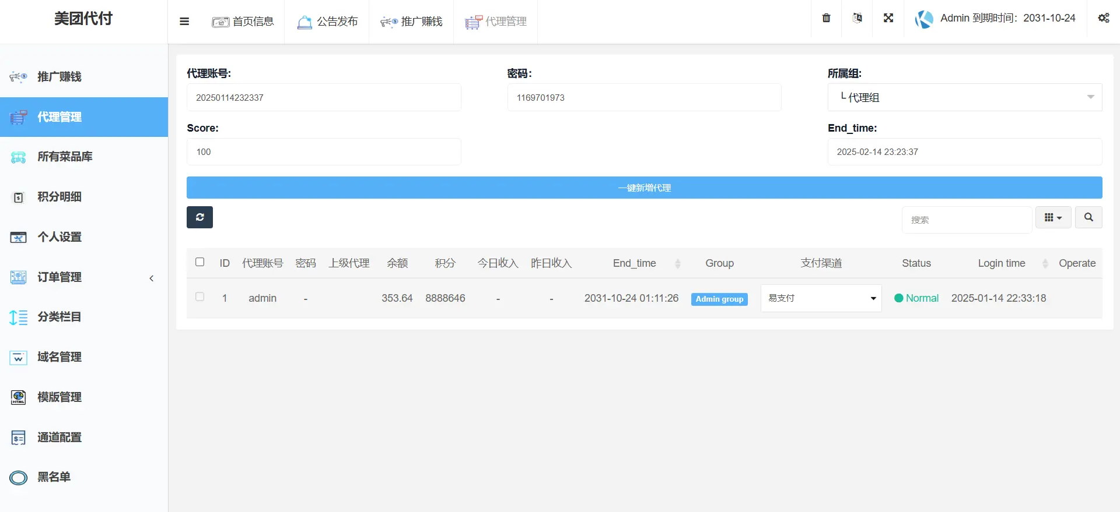Check the select-all checkbox in table header
The width and height of the screenshot is (1120, 512).
199,262
